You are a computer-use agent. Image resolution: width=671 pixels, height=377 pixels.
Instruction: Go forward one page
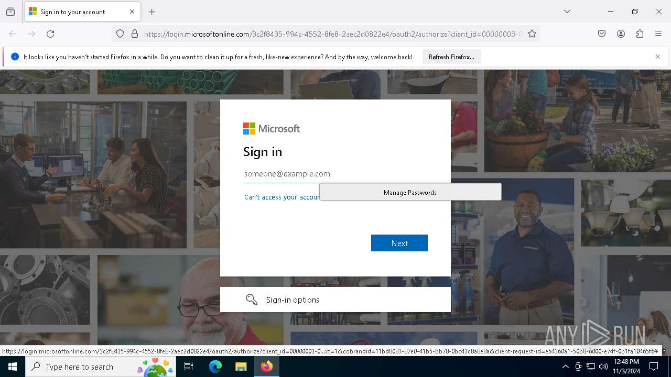pos(31,34)
